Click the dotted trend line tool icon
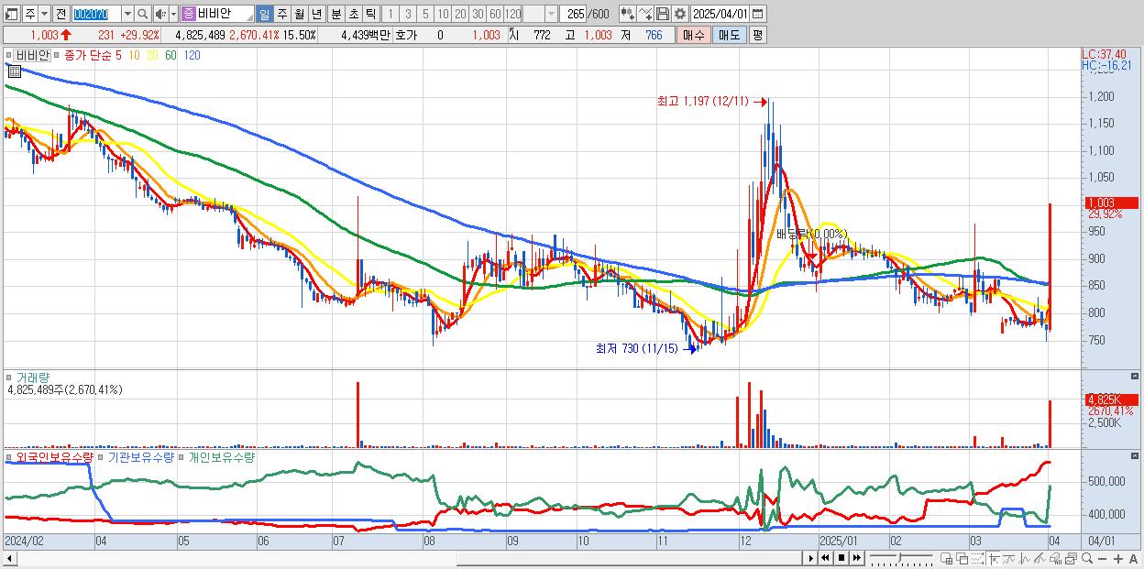Viewport: 1144px width, 569px height. pyautogui.click(x=978, y=558)
